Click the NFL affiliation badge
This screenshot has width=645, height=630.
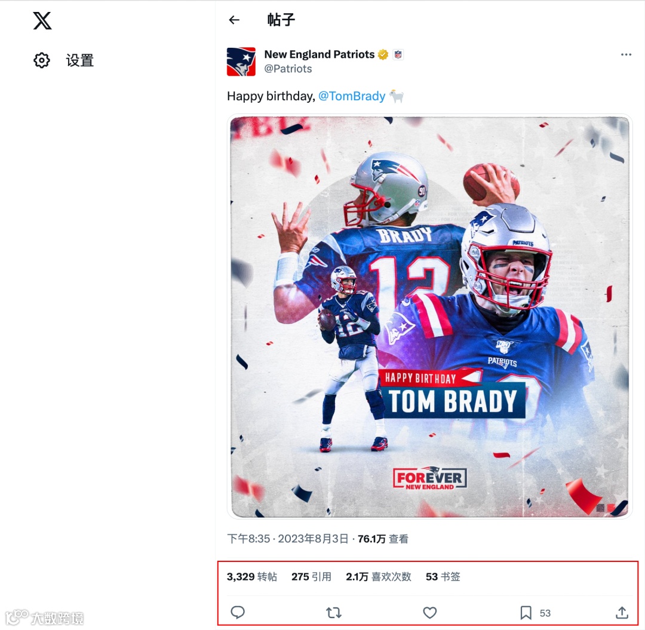398,54
